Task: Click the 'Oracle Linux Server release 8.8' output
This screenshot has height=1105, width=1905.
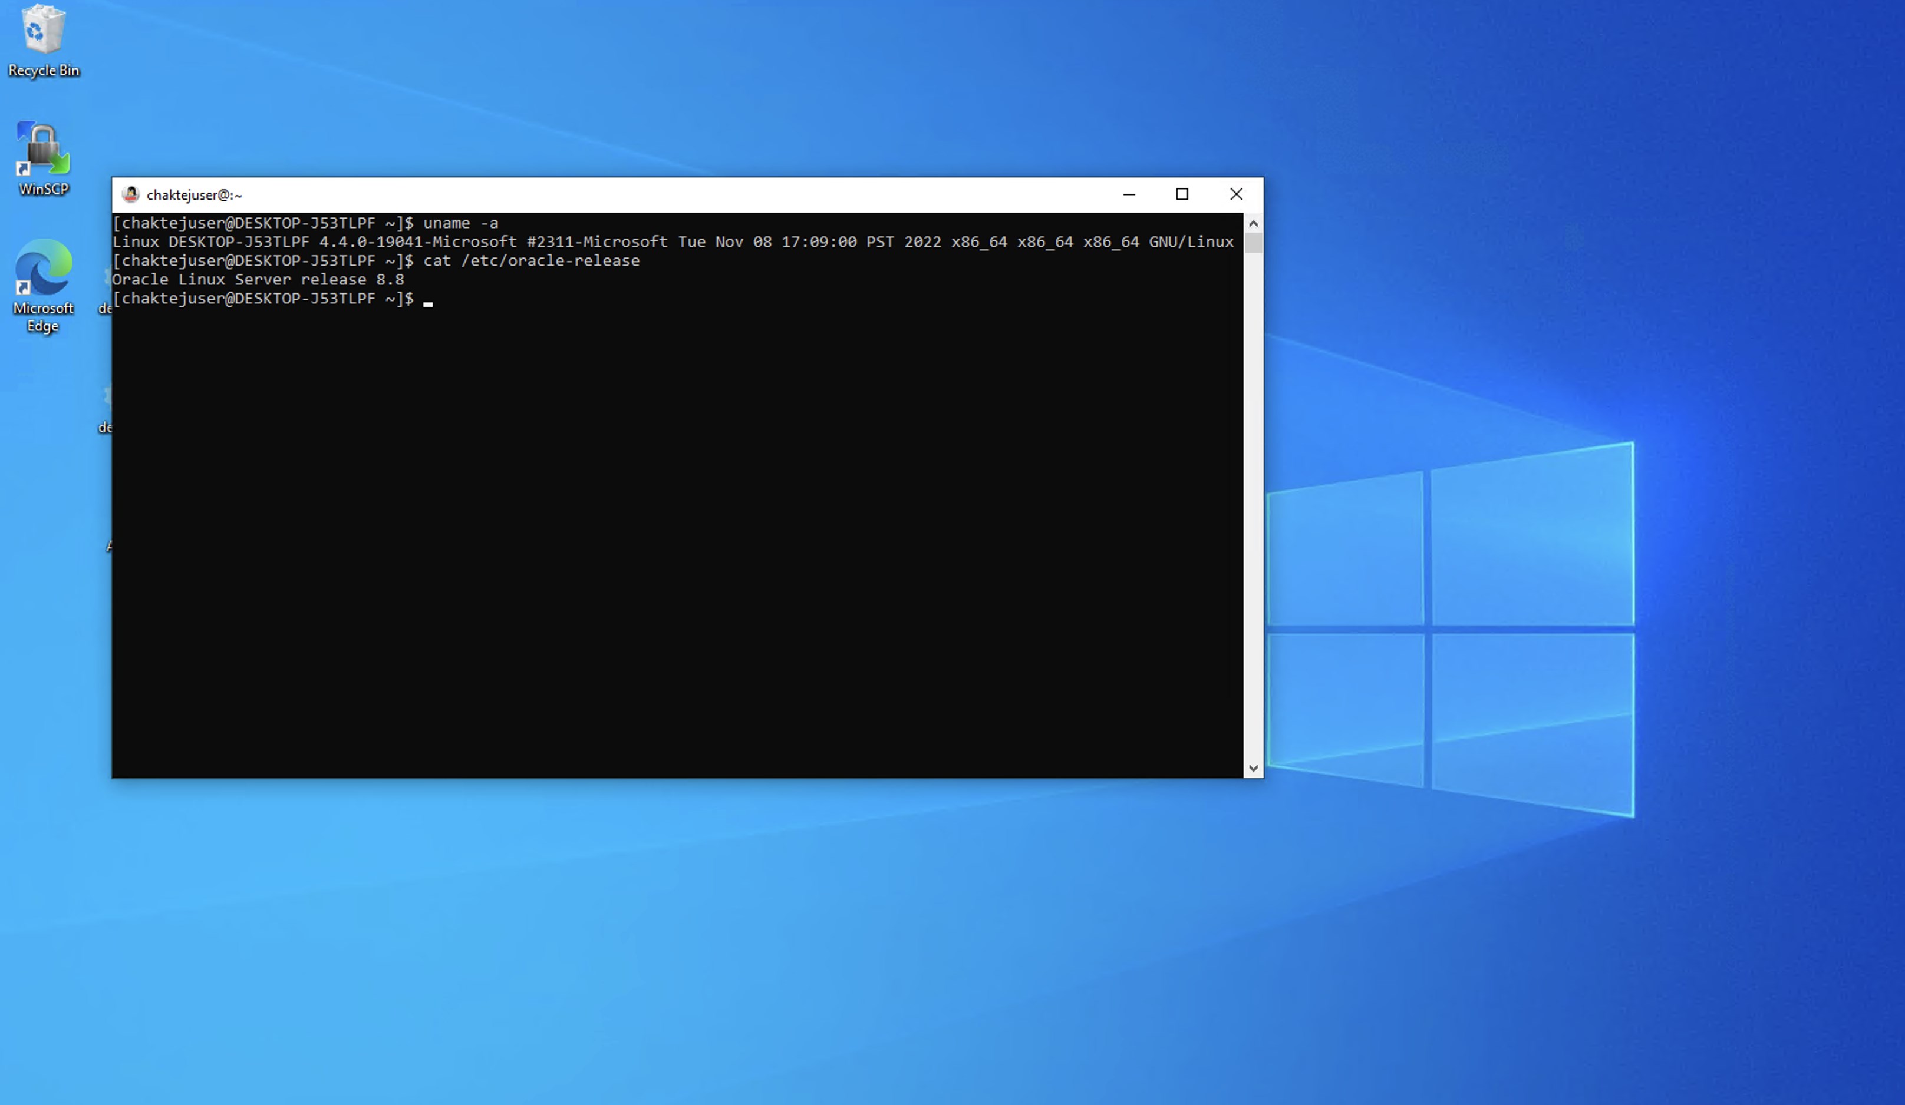Action: [258, 279]
